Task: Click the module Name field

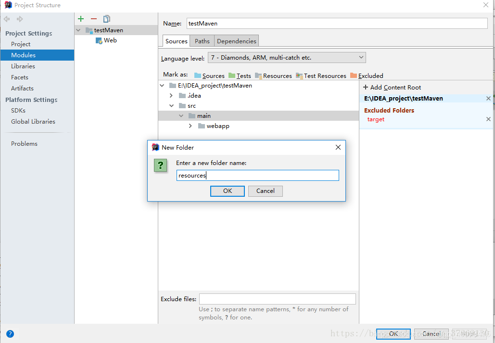Action: [x=337, y=24]
